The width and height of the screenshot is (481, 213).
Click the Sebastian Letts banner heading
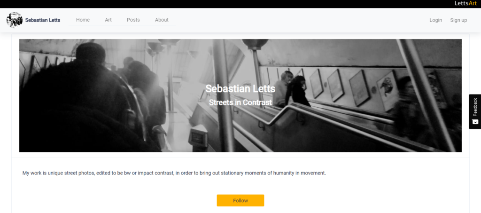pos(240,89)
